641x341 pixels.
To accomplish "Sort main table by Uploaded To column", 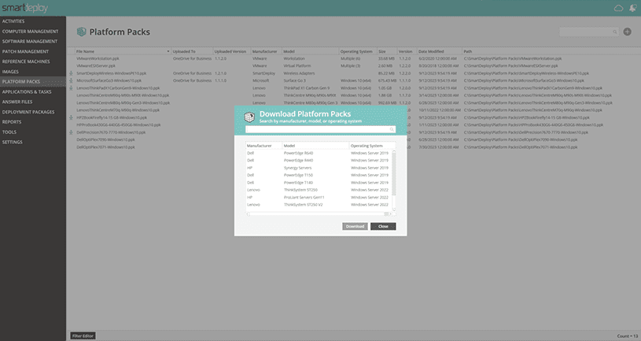I will 192,51.
